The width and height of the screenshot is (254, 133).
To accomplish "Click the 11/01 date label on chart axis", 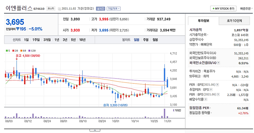I will click(x=168, y=121).
